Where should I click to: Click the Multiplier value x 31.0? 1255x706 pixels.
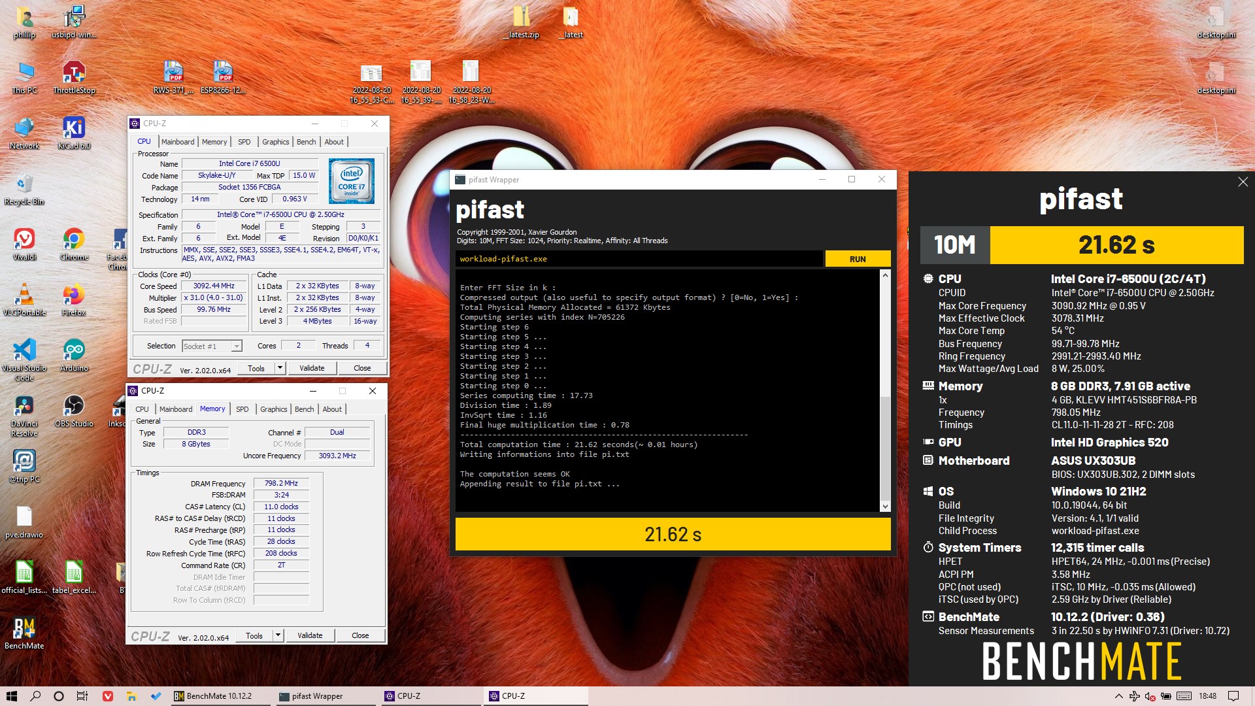click(214, 297)
